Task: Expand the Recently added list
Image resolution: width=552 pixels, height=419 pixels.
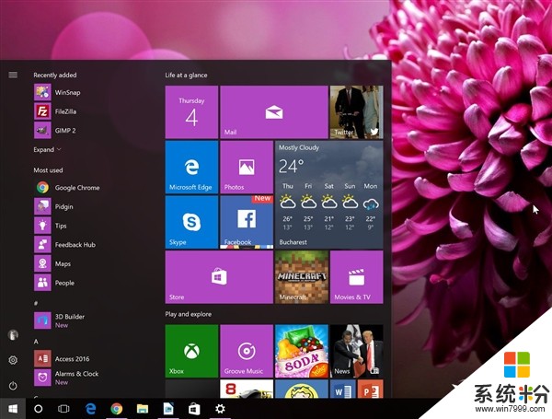Action: click(x=47, y=149)
